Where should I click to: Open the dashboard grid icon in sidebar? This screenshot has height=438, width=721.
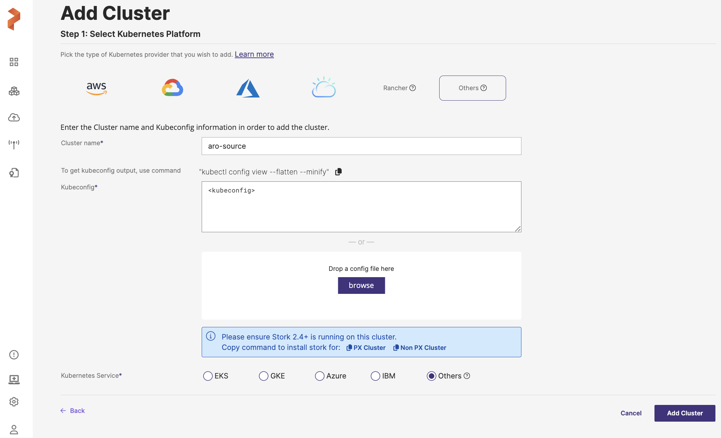click(x=14, y=62)
